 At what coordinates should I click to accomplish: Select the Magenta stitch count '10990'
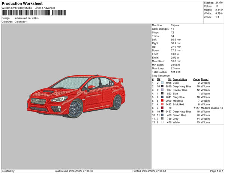point(168,101)
